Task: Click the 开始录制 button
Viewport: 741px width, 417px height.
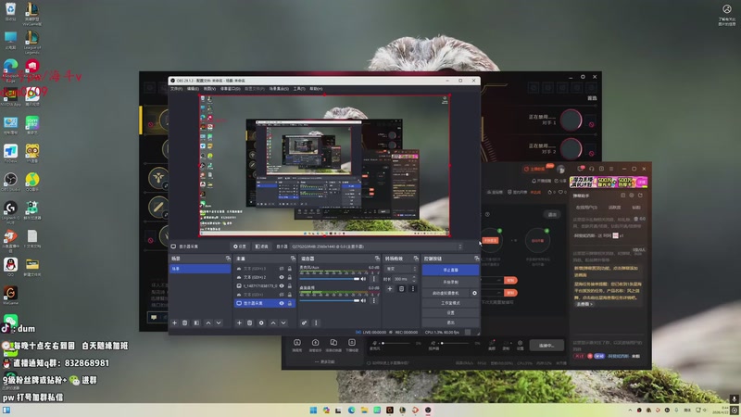Action: tap(448, 281)
